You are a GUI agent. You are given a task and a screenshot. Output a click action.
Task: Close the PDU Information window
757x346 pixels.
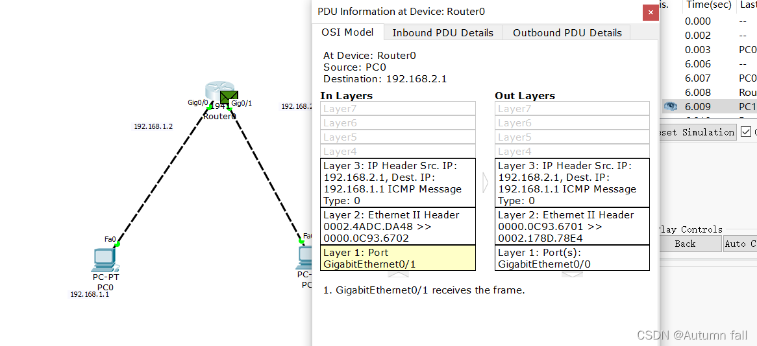tap(651, 12)
